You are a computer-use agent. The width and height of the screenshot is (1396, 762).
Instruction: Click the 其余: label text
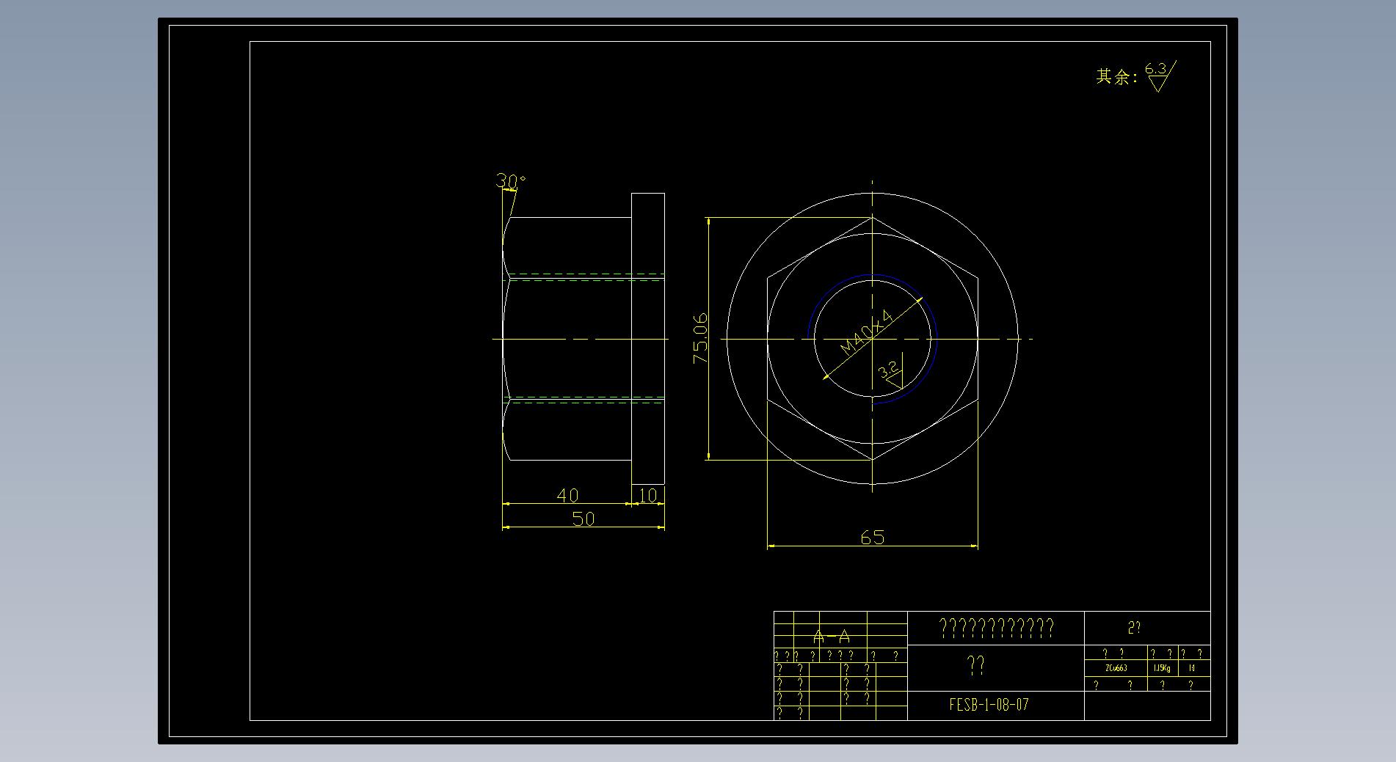click(1116, 76)
